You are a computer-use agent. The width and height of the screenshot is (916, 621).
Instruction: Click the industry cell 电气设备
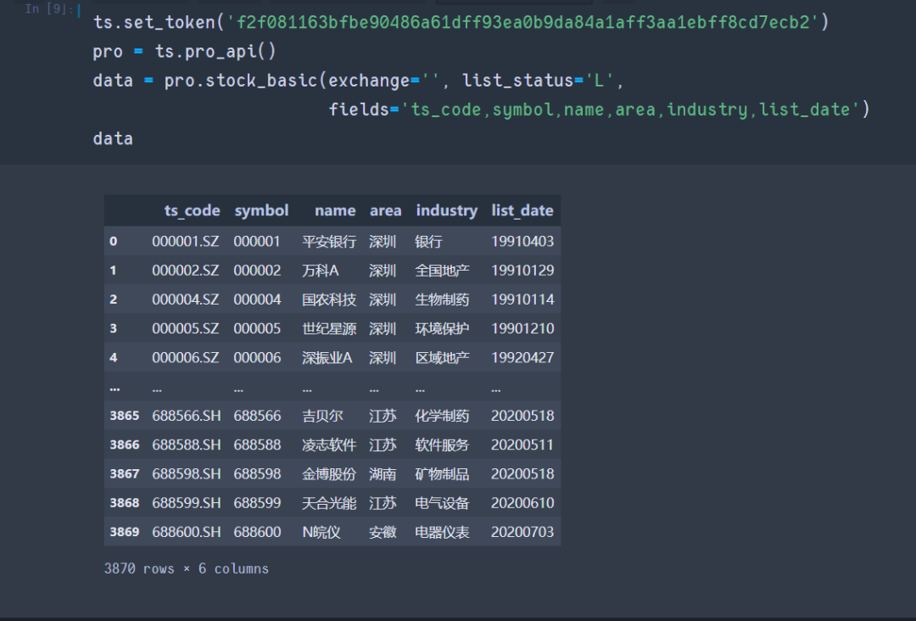[x=442, y=503]
